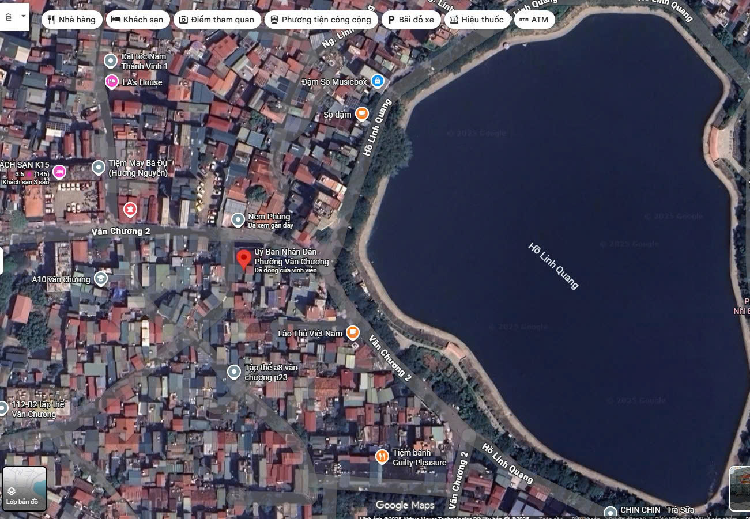Select the A10 văn chương school icon
Viewport: 750px width, 519px height.
(101, 279)
